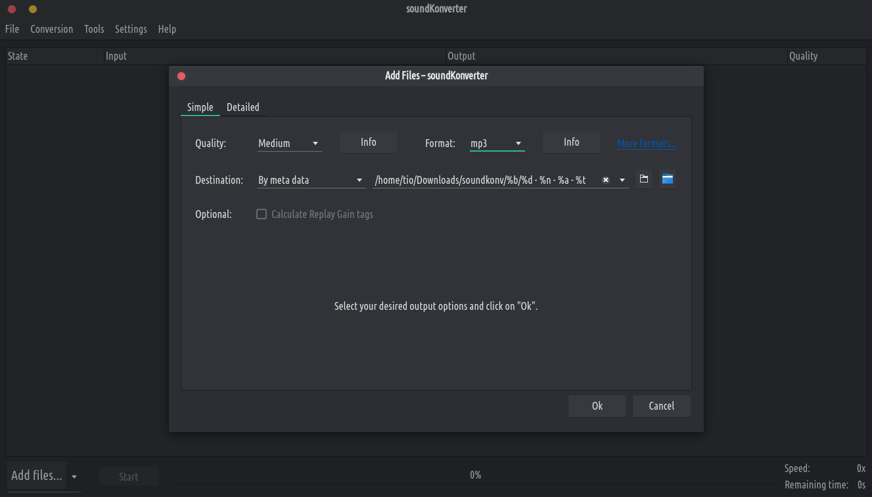
Task: Switch to the Simple tab
Action: 200,107
